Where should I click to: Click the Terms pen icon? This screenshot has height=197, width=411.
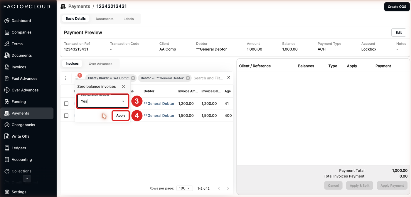(x=7, y=44)
